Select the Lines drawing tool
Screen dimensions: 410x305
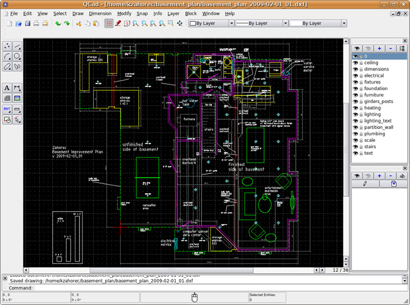click(x=16, y=46)
